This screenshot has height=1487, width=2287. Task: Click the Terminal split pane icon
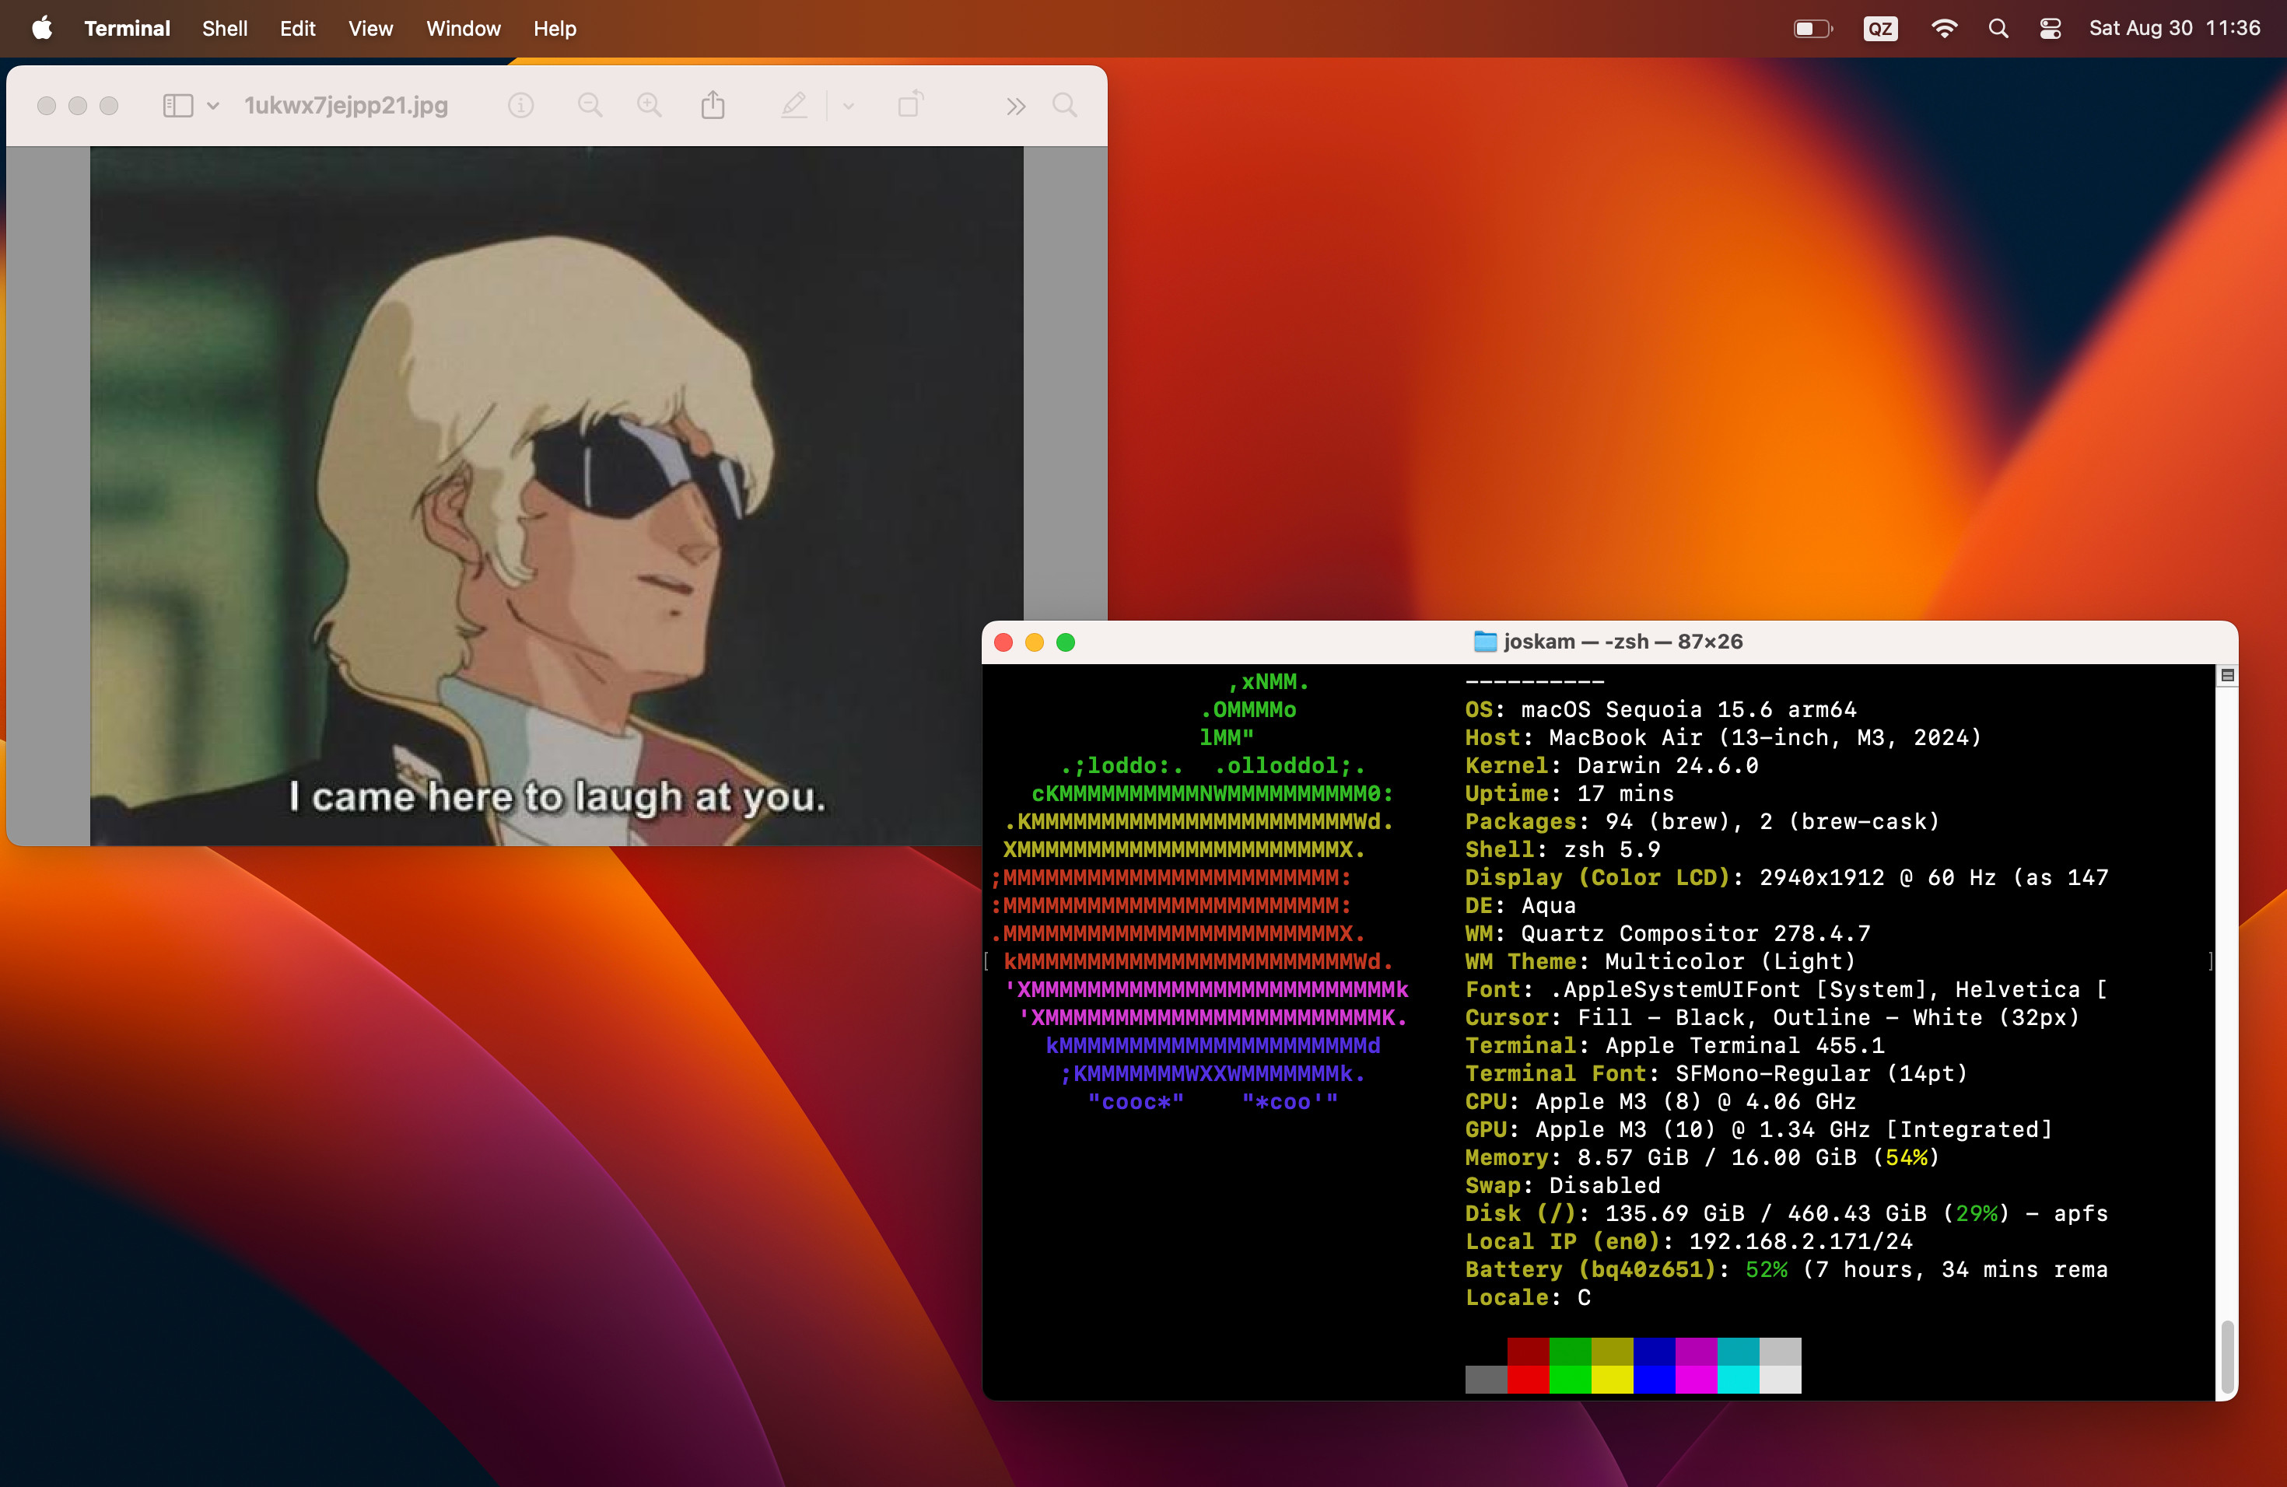pyautogui.click(x=2226, y=675)
